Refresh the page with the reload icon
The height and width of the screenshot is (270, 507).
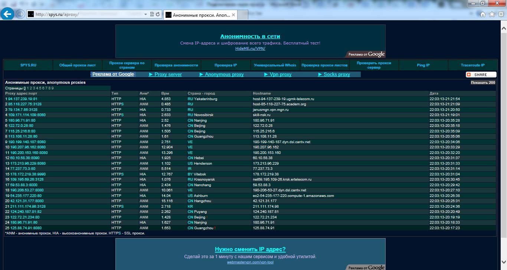[158, 14]
